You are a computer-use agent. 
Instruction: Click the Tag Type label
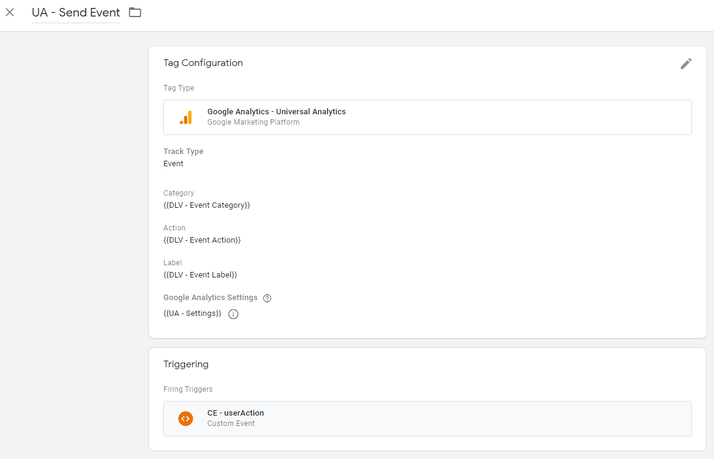179,88
